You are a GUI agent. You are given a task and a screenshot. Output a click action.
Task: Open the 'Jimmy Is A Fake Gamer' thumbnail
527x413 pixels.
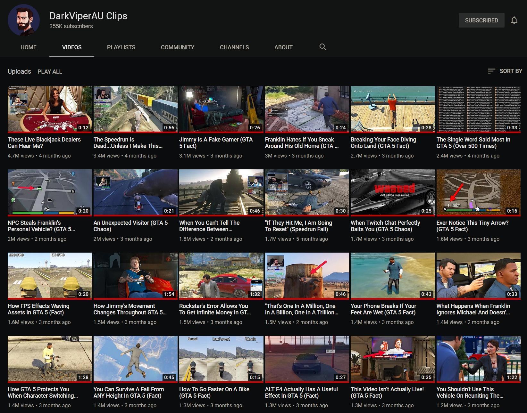(221, 109)
